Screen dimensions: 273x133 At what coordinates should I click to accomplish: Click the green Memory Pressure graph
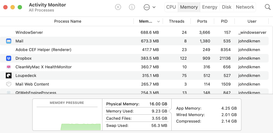(x=81, y=127)
